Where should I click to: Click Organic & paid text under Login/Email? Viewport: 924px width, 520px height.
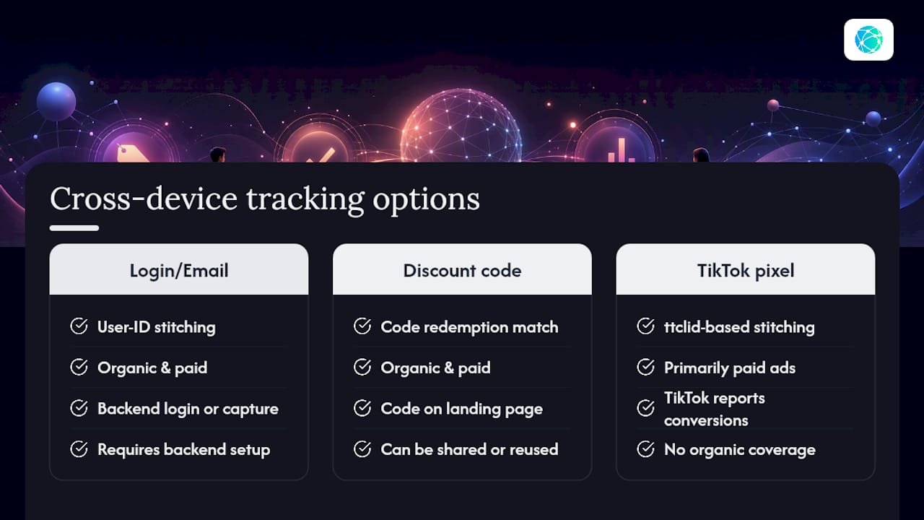click(x=152, y=368)
